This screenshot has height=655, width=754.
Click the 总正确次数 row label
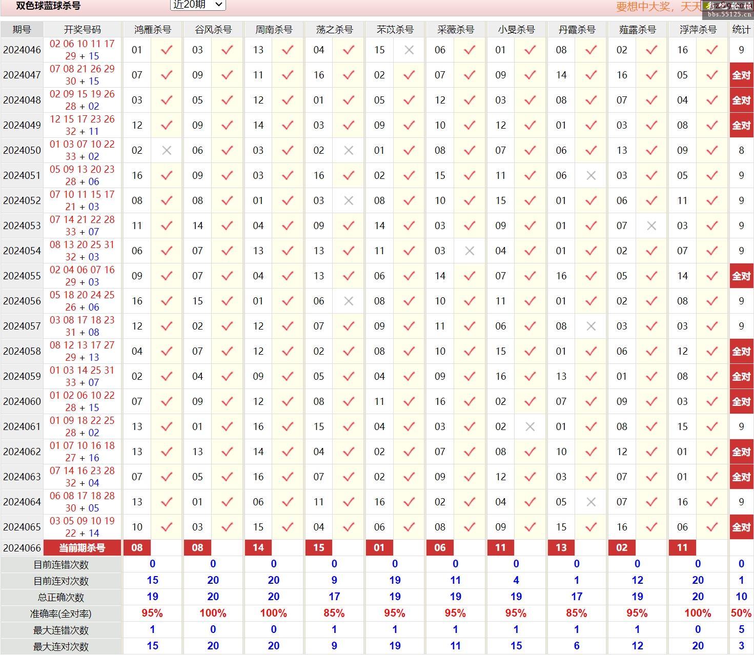coord(61,598)
